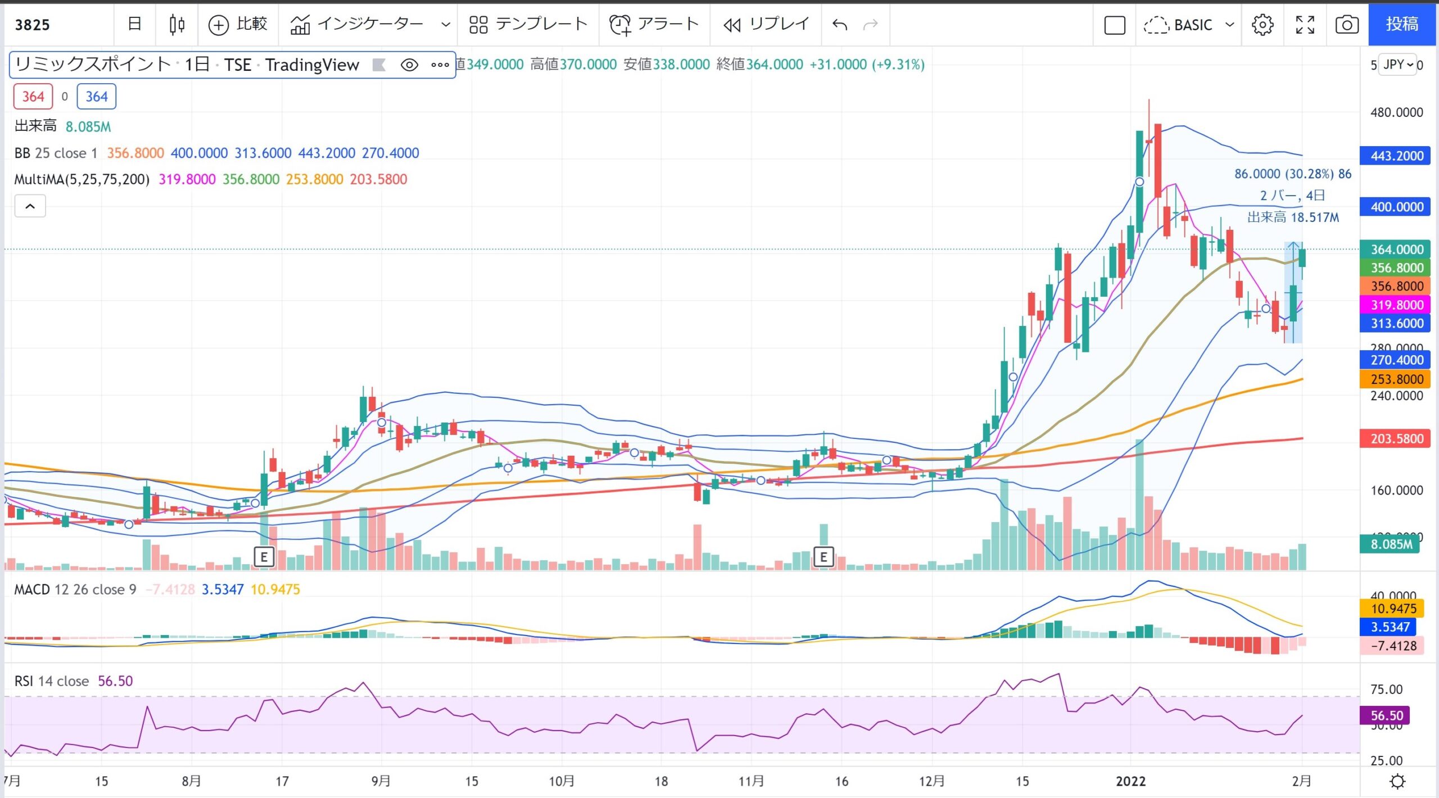Enter fullscreen mode

1305,25
